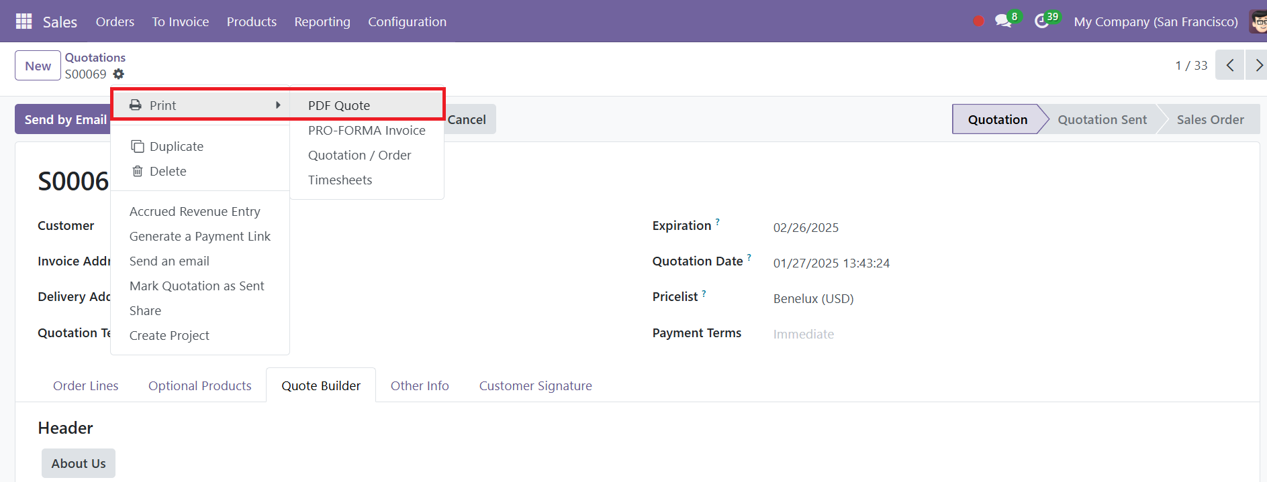Choose Send an email action
Screen dimensions: 1267x482
click(200, 261)
